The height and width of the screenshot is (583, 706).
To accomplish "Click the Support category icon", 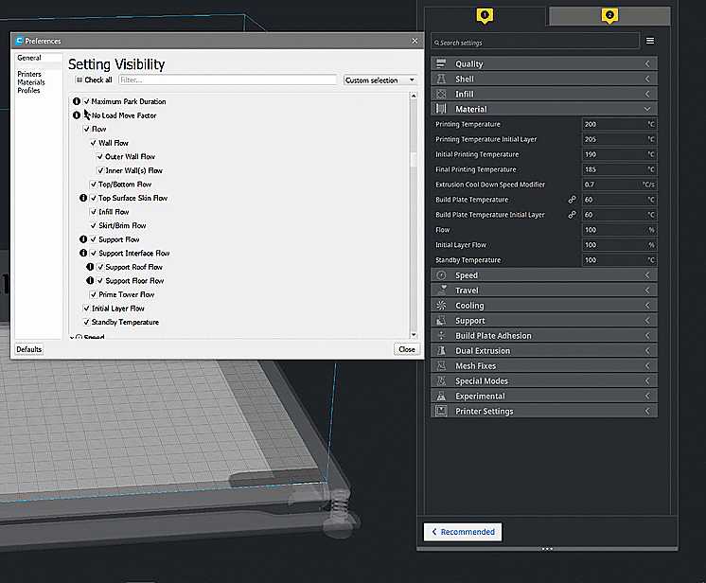I will pyautogui.click(x=441, y=320).
